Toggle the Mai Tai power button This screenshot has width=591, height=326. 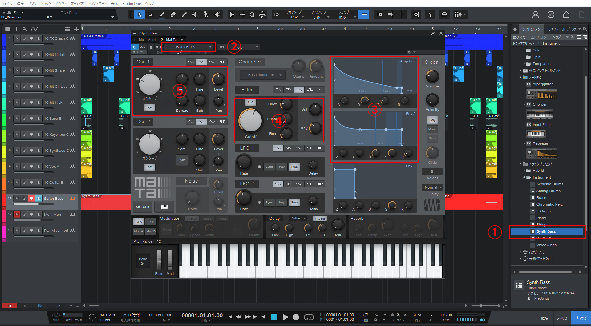pos(135,47)
